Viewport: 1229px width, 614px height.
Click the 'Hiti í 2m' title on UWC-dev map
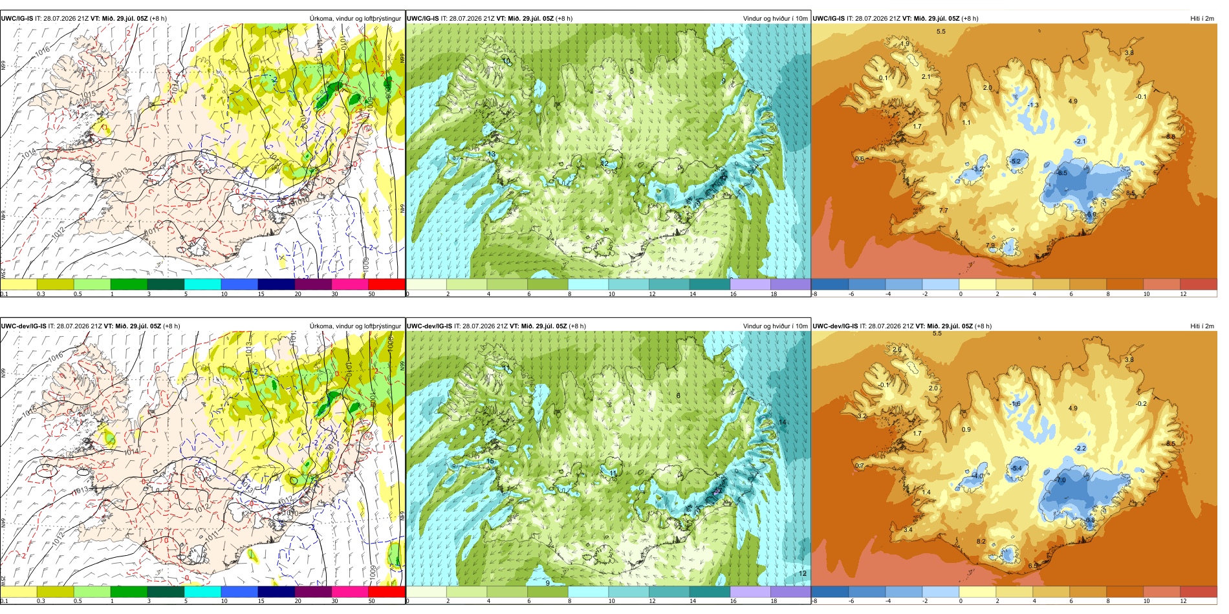pos(1202,326)
